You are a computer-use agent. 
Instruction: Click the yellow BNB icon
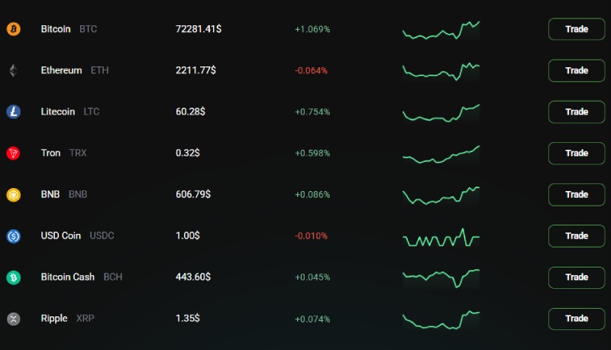(13, 194)
